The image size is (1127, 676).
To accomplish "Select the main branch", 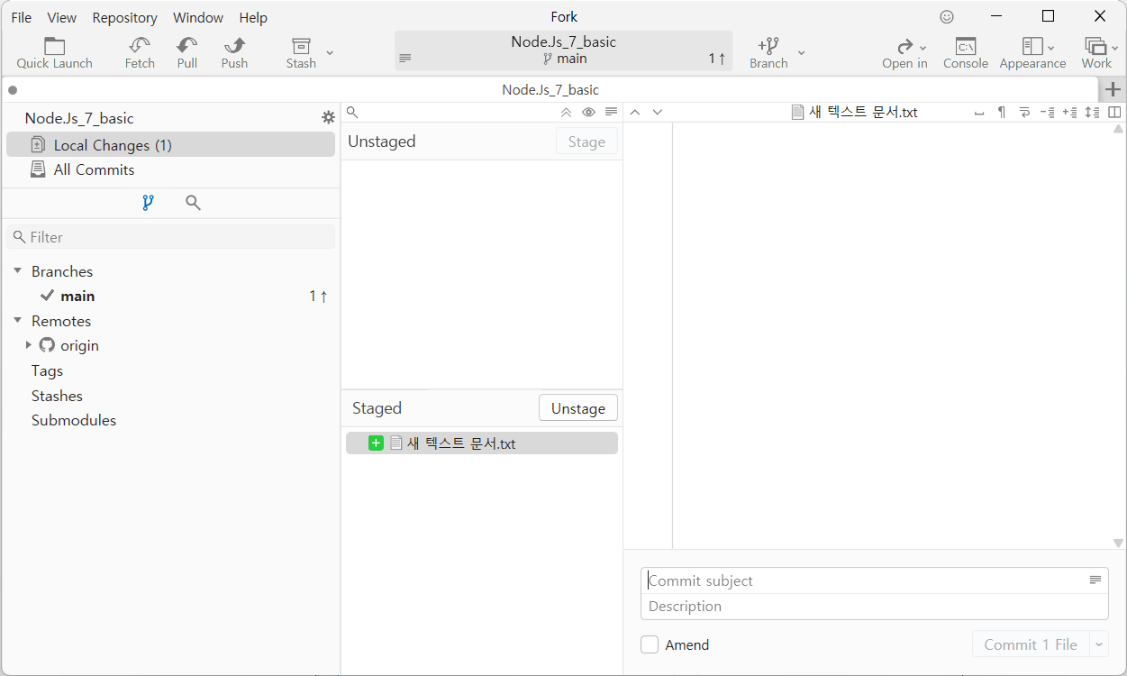I will click(x=170, y=296).
